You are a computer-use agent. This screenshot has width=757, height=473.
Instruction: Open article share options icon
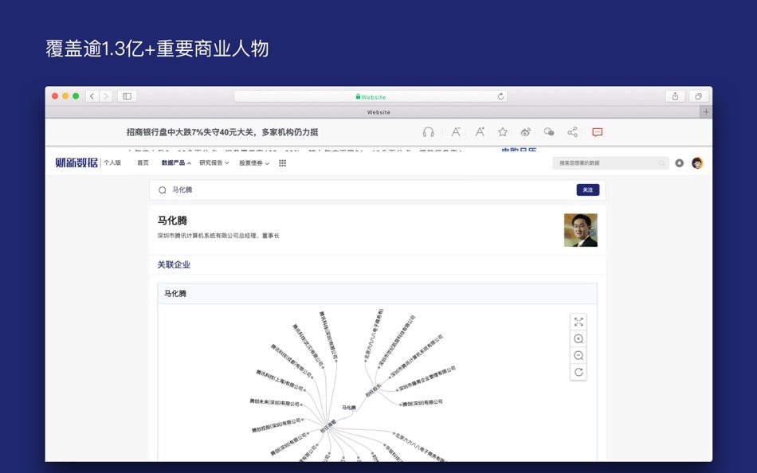click(572, 131)
